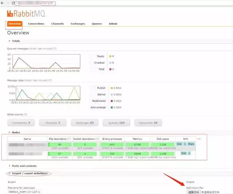Image resolution: width=233 pixels, height=194 pixels.
Task: Open help (?) for Socket descriptors column
Action: click(97, 139)
